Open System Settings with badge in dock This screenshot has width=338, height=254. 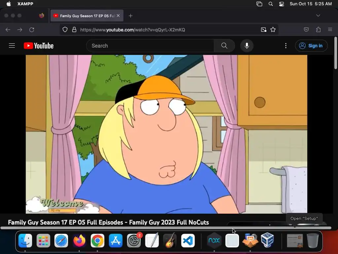[134, 240]
